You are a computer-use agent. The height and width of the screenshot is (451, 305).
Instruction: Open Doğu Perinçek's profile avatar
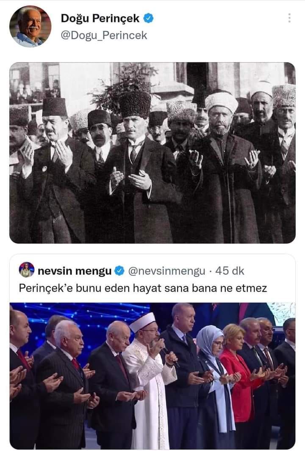(x=30, y=27)
